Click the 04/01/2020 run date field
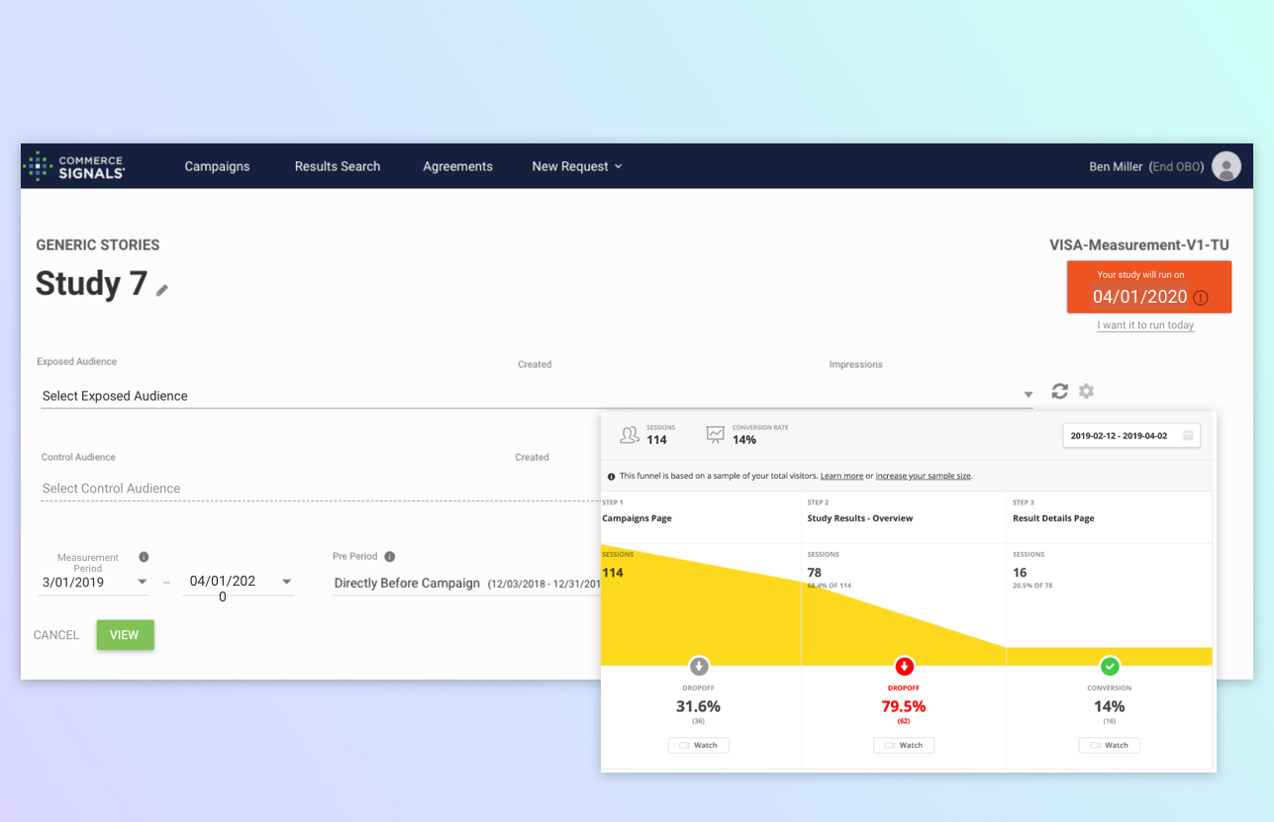The width and height of the screenshot is (1274, 822). pos(1139,296)
